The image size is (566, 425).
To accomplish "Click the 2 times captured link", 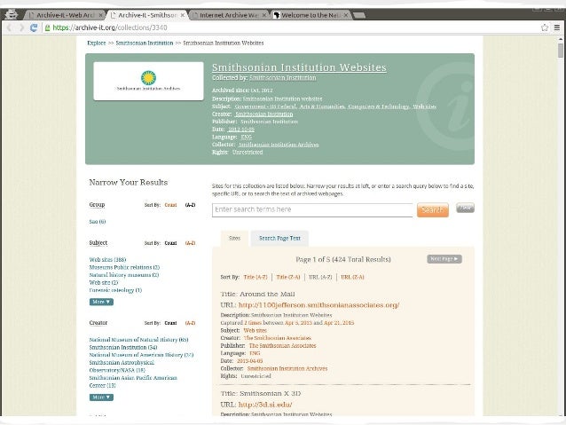I will click(253, 323).
